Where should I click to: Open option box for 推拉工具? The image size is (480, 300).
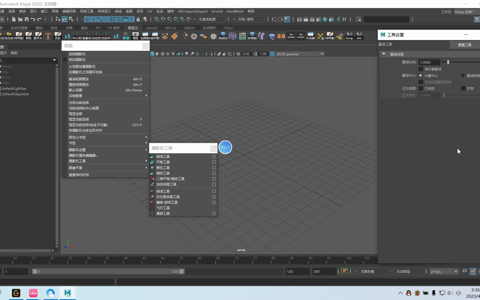coord(214,167)
